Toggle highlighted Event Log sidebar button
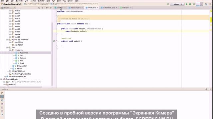The width and height of the screenshot is (213, 119). 2,97
